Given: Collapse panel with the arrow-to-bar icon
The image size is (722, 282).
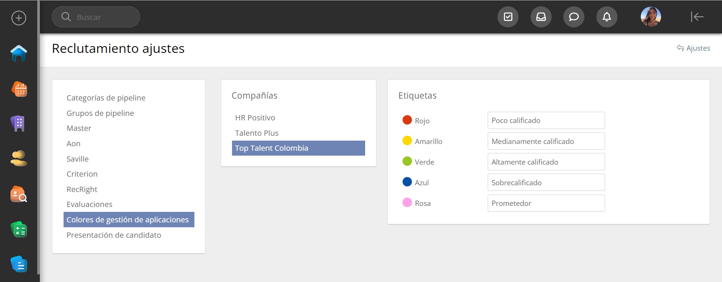Looking at the screenshot, I should (x=697, y=17).
